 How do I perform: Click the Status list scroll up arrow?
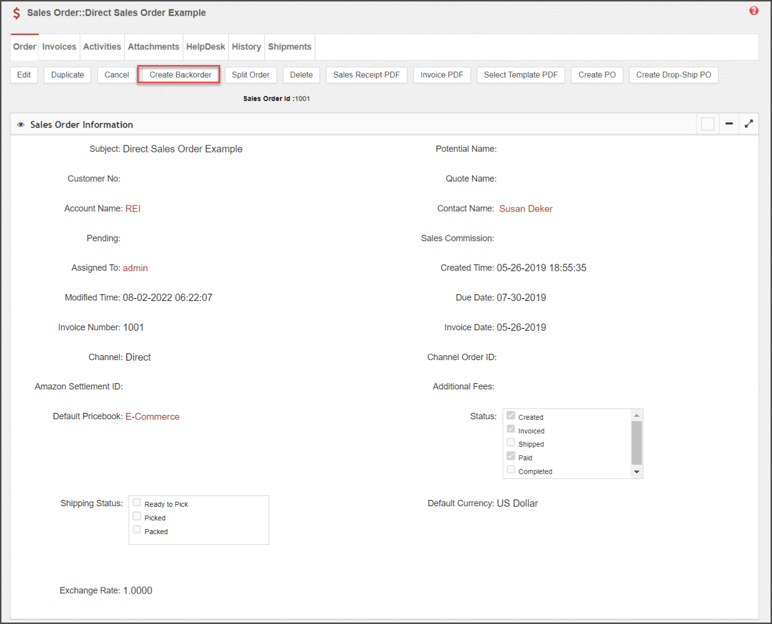pyautogui.click(x=637, y=415)
